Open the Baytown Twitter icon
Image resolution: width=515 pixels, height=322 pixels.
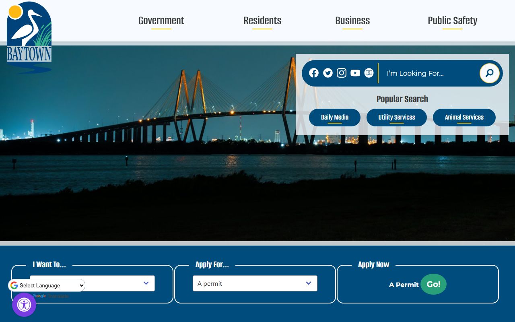[328, 73]
